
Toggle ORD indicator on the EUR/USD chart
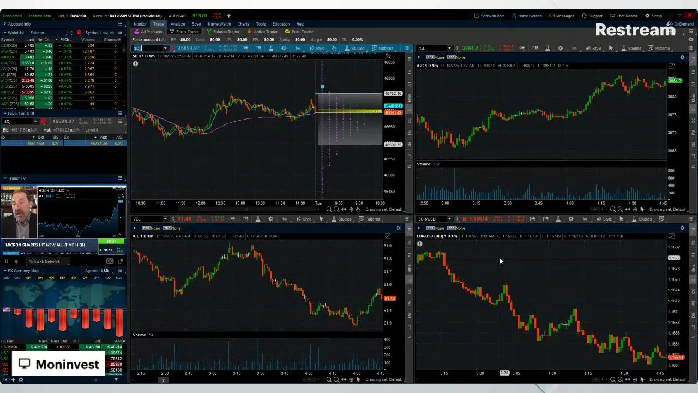[x=451, y=228]
